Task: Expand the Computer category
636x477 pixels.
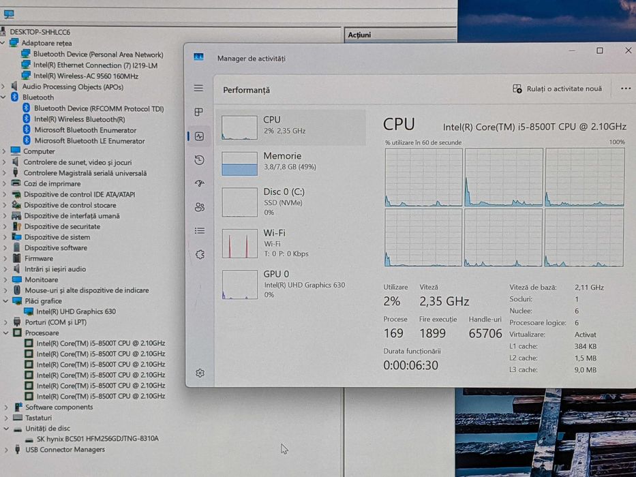Action: 4,151
